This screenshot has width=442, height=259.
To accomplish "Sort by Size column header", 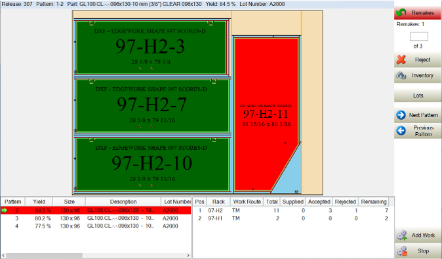I will pyautogui.click(x=69, y=201).
